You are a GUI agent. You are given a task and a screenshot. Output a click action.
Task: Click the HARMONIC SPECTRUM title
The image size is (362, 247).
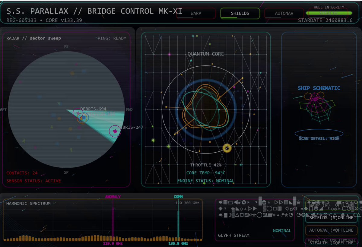[28, 204]
